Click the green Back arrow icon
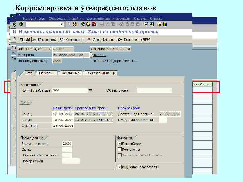This screenshot has width=243, height=182. click(x=83, y=24)
